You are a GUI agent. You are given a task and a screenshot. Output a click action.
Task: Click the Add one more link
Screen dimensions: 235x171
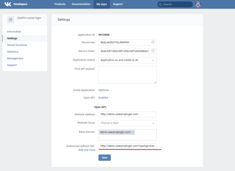click(x=87, y=150)
